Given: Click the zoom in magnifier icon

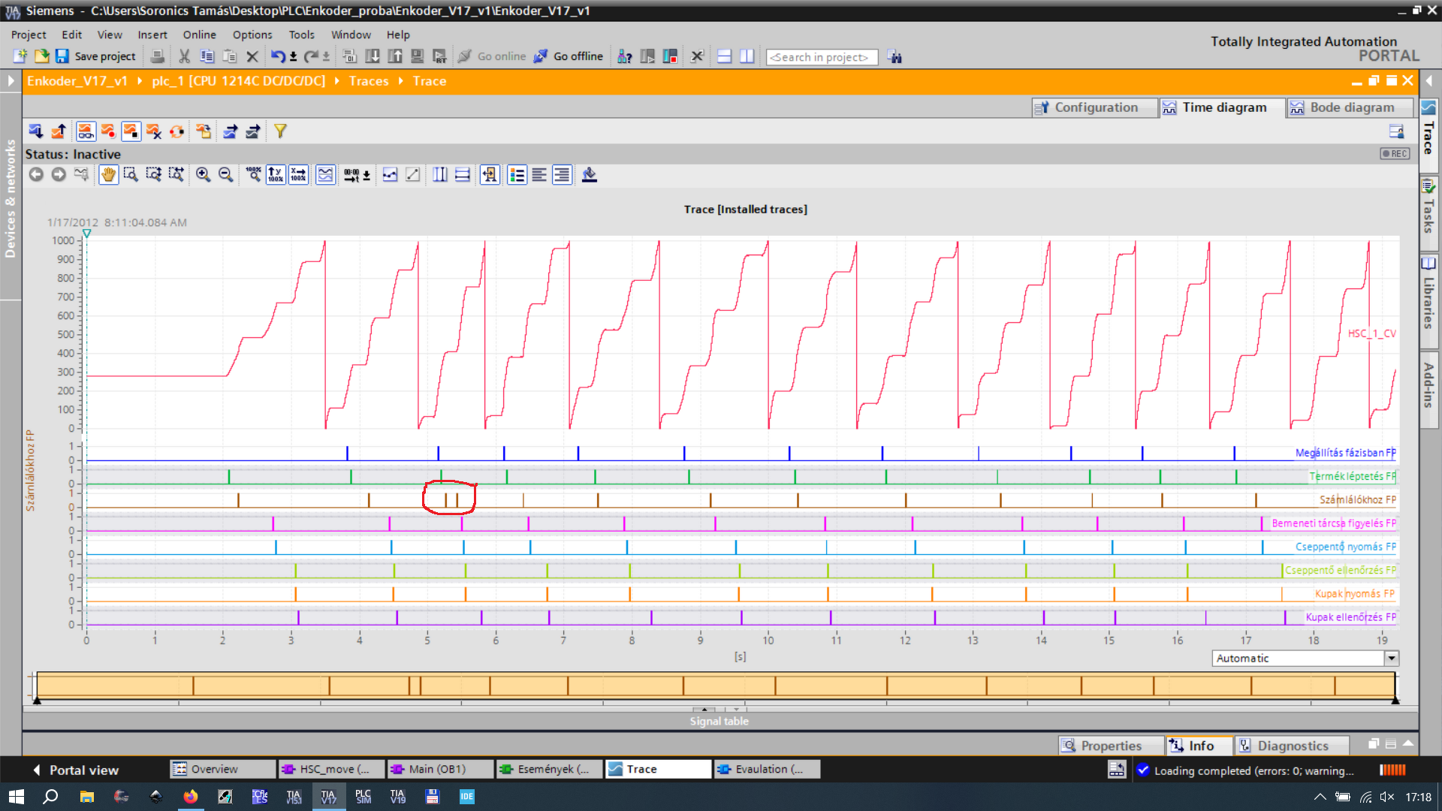Looking at the screenshot, I should point(203,175).
